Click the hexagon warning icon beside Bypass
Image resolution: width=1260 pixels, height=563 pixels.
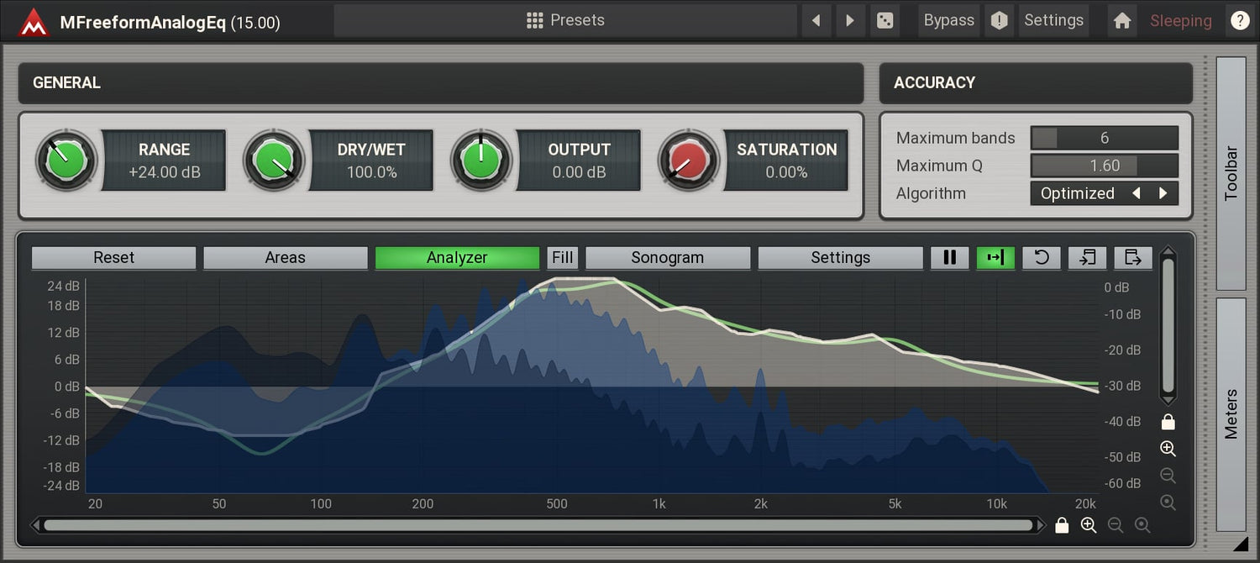click(999, 21)
